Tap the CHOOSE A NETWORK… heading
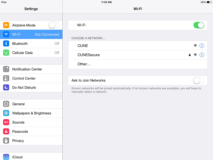The width and height of the screenshot is (213, 160). [88, 38]
